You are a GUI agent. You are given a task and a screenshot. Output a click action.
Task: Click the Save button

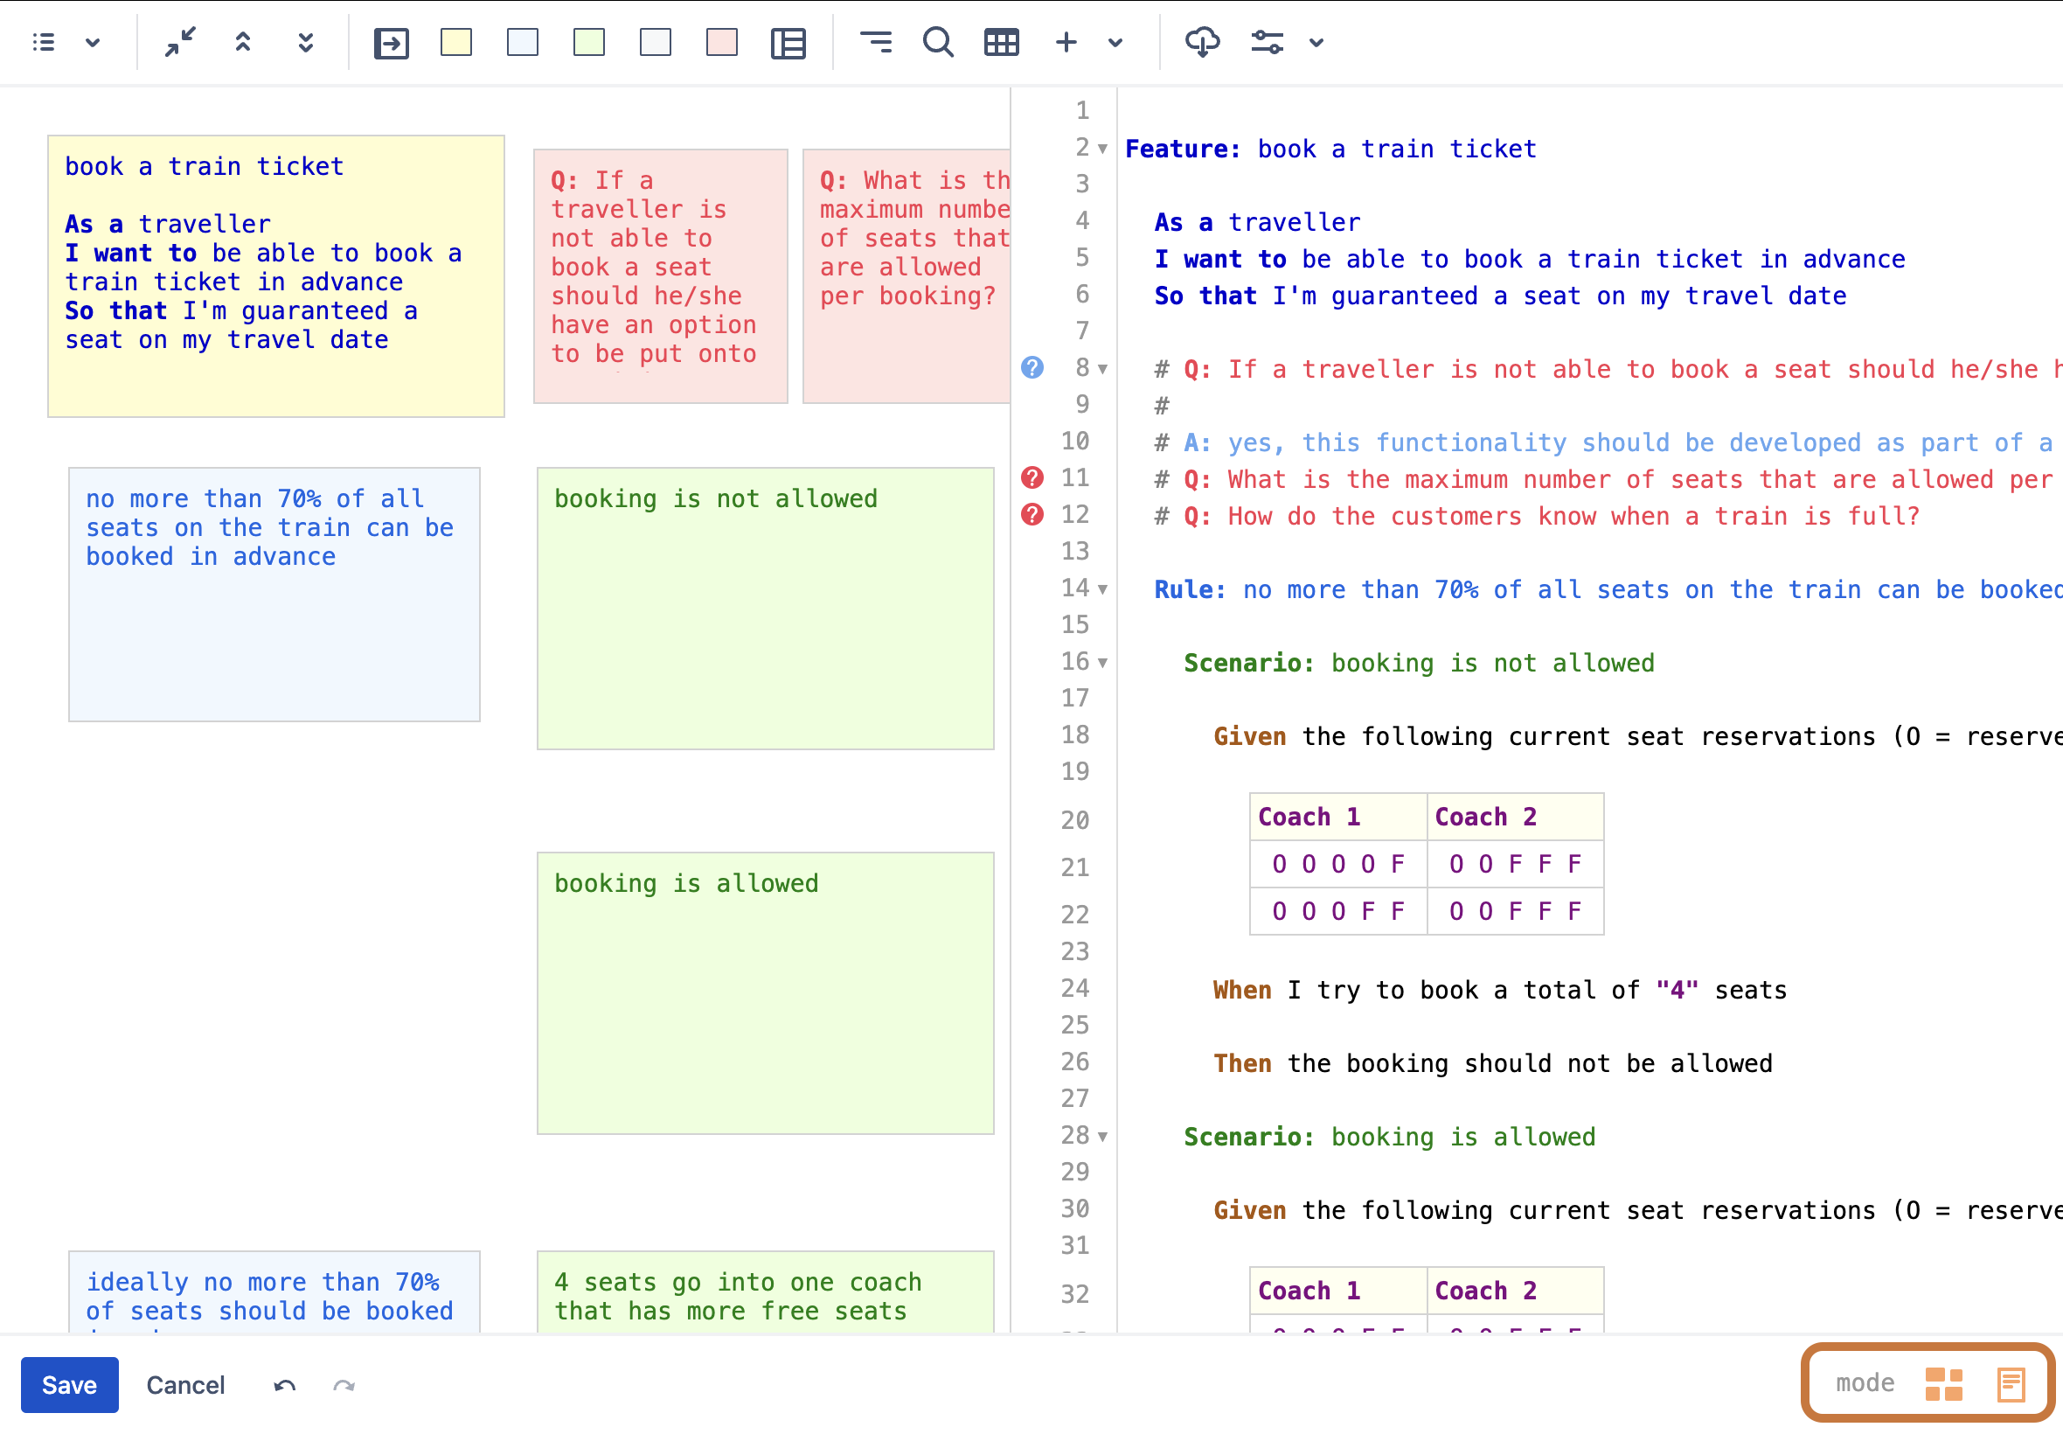coord(70,1384)
